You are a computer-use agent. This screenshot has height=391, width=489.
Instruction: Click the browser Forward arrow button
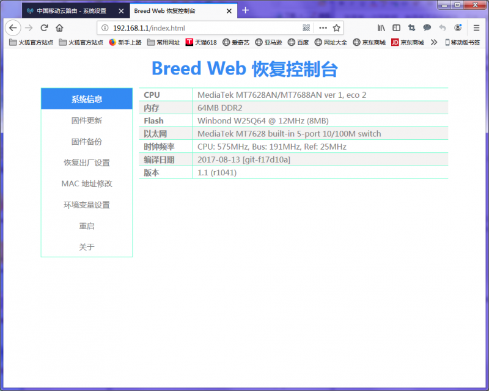point(29,28)
